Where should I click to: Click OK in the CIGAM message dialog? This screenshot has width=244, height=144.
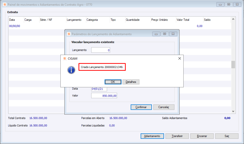[113, 82]
